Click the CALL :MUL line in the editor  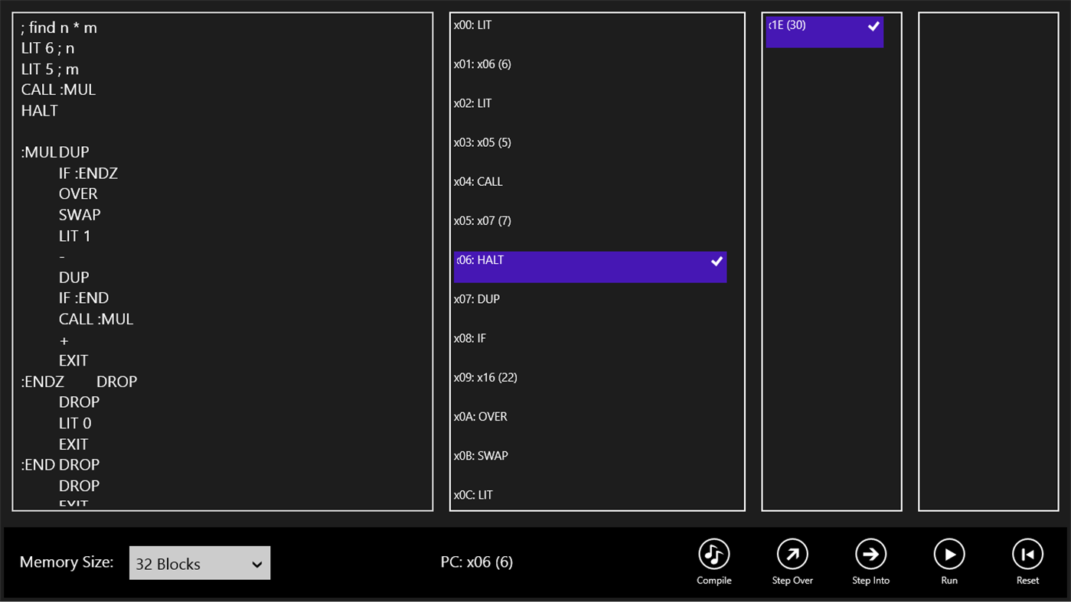(x=57, y=89)
